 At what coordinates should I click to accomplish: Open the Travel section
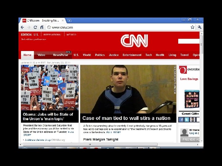[184, 55]
